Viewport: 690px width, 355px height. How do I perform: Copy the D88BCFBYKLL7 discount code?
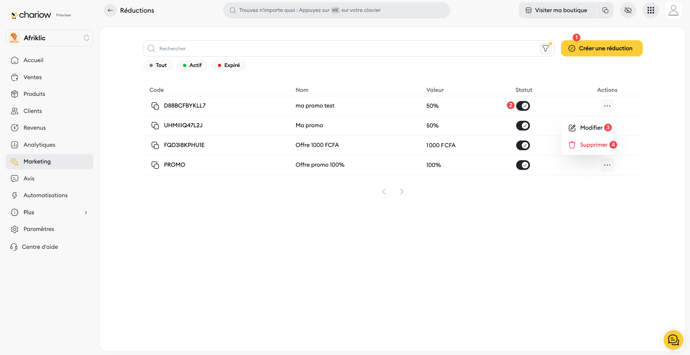point(155,106)
